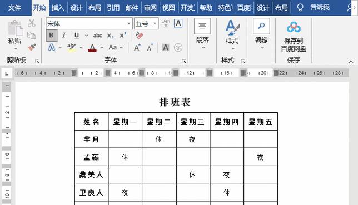Apply the red font color swatch
This screenshot has height=205, width=358.
point(92,48)
